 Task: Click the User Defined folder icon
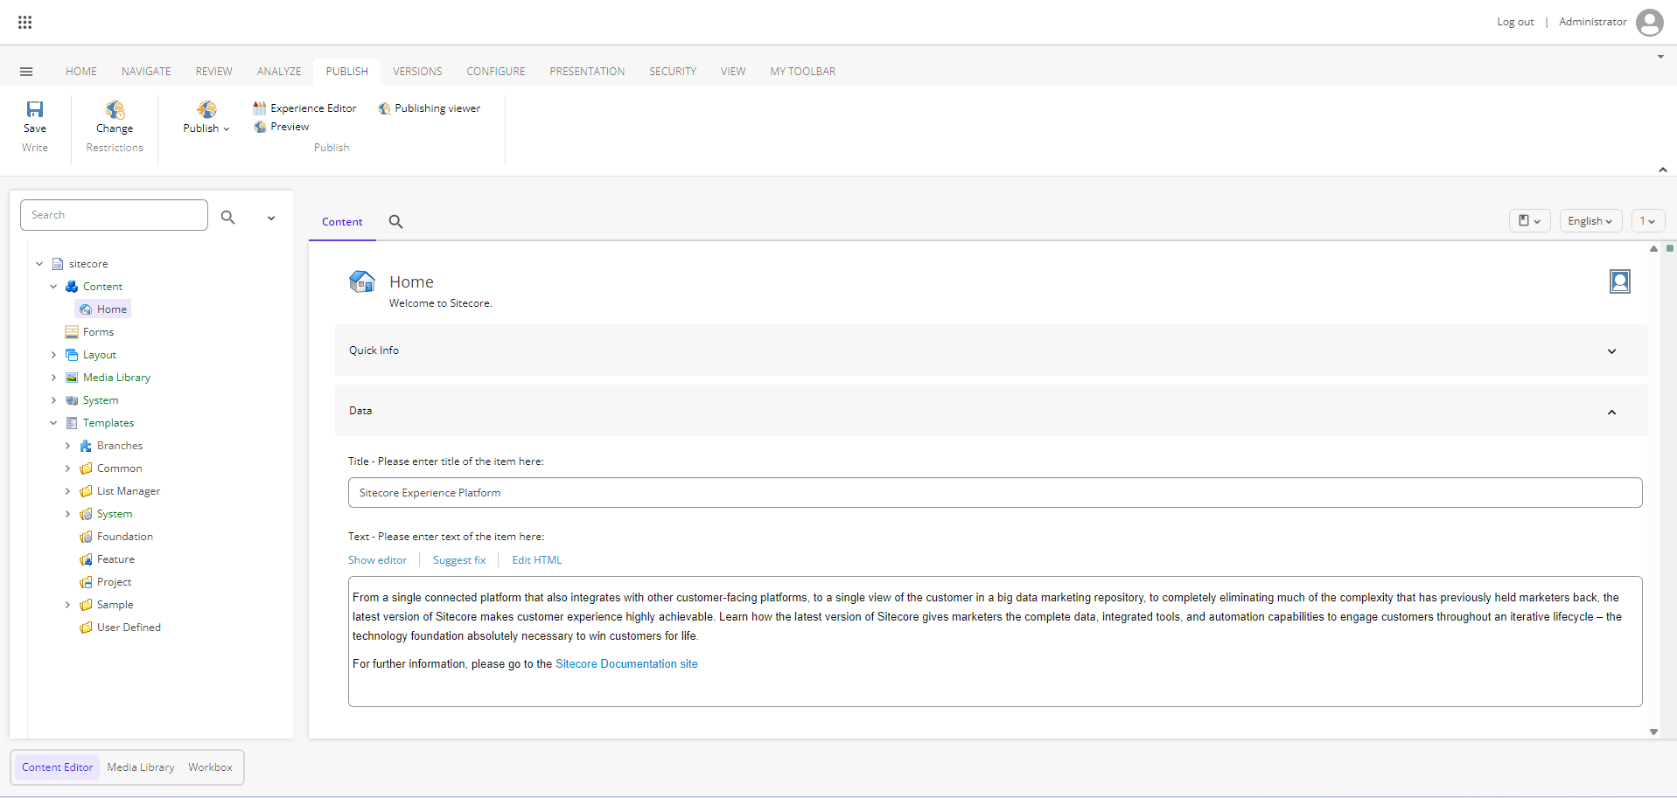[x=86, y=628]
